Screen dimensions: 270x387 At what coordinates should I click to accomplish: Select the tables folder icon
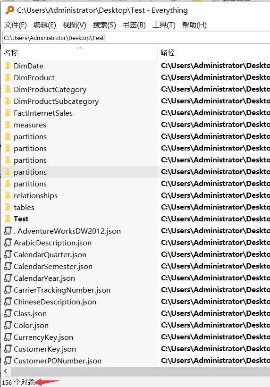click(8, 207)
